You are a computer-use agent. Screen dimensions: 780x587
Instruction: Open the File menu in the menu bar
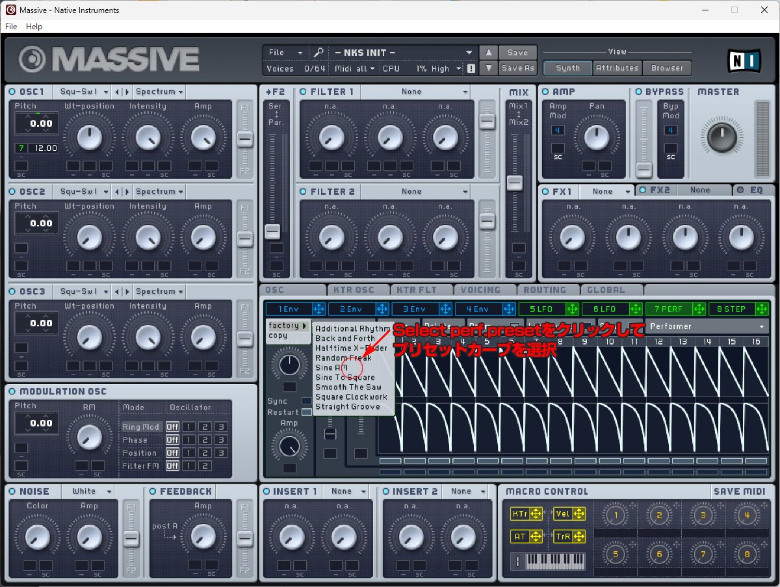click(x=11, y=27)
